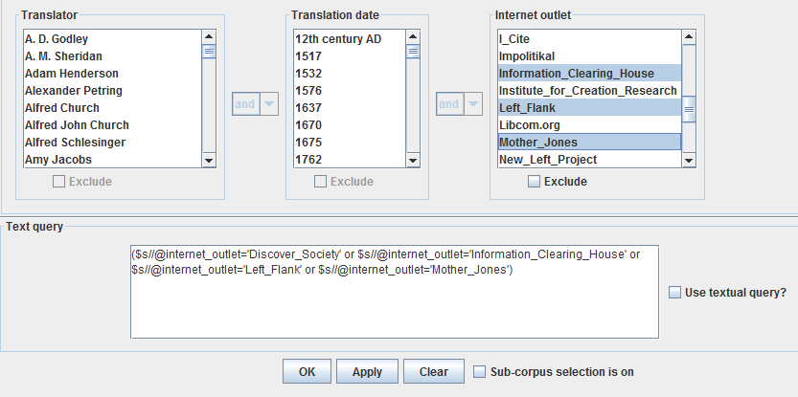
Task: Click the Translation date scroll-up arrow
Action: click(413, 37)
